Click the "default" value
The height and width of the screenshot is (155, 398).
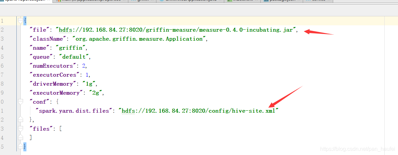74,57
